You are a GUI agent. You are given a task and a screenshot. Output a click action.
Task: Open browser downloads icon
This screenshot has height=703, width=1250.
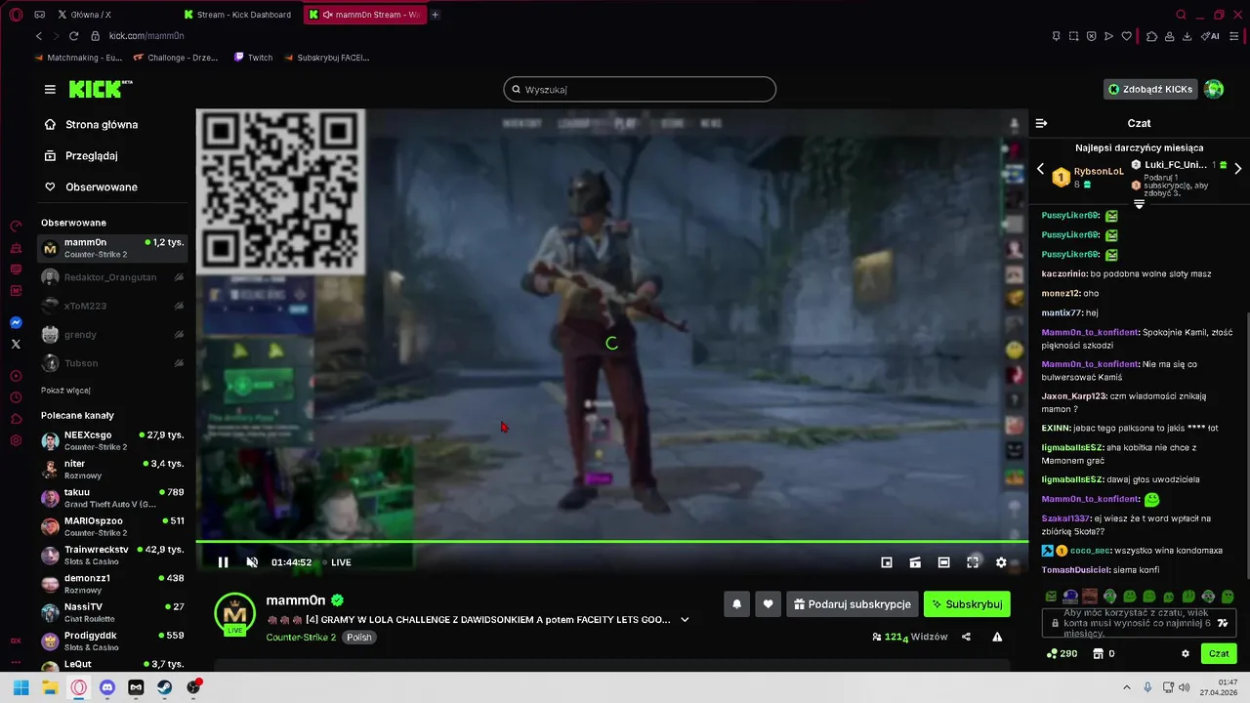click(x=1187, y=36)
